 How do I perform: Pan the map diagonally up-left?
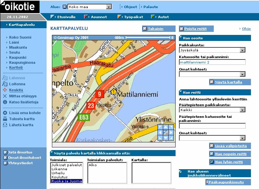pyautogui.click(x=160, y=127)
